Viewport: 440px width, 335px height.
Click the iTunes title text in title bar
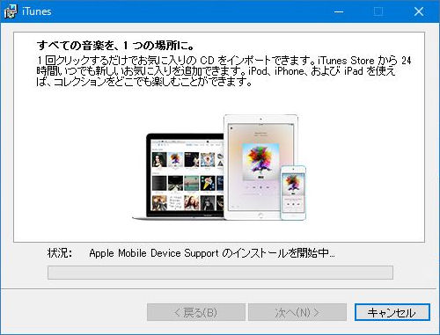pos(37,11)
